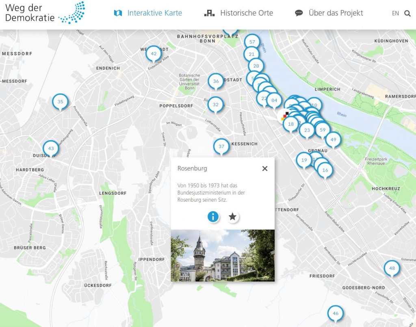Select map marker 49
416x327 pixels.
(x=333, y=140)
